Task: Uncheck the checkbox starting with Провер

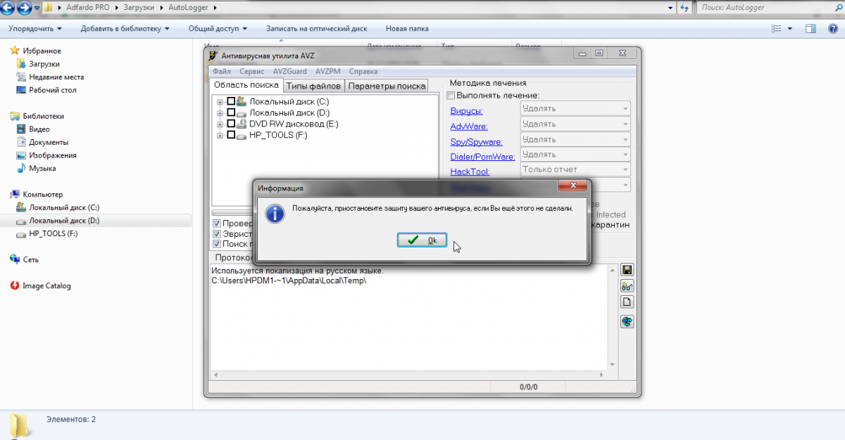Action: pyautogui.click(x=217, y=224)
